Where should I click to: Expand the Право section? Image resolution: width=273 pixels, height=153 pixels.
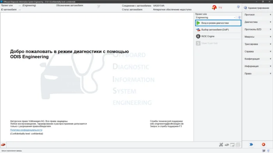coord(257,74)
